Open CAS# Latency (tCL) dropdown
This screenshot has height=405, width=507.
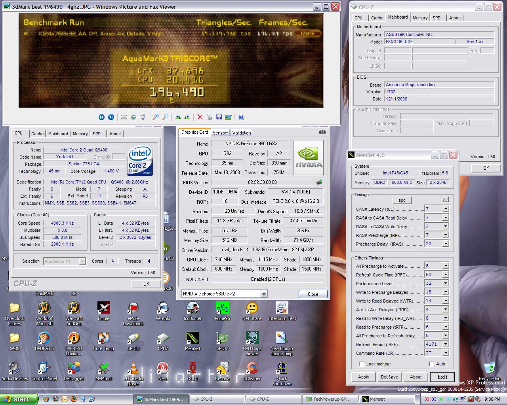click(446, 209)
